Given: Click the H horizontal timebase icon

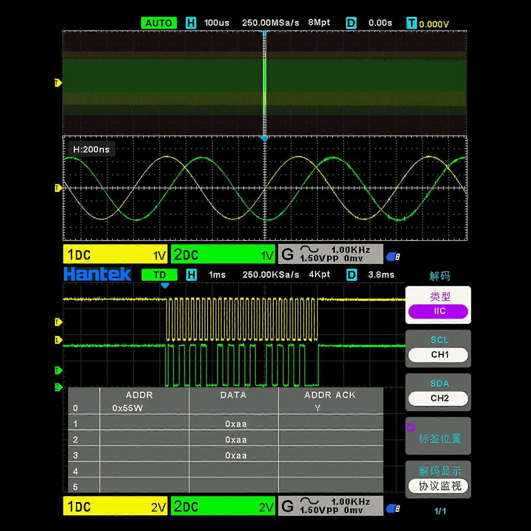Looking at the screenshot, I should point(191,23).
